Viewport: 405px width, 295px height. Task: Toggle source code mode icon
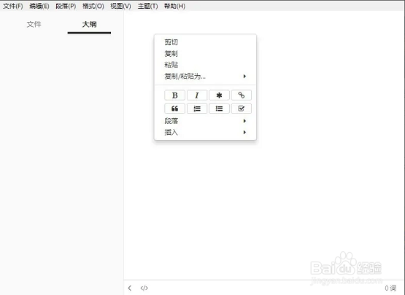click(x=144, y=288)
